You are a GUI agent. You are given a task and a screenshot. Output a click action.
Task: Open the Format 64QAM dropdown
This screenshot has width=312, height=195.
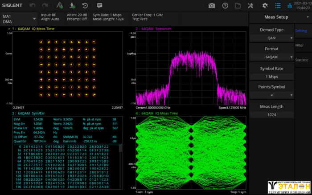[271, 57]
